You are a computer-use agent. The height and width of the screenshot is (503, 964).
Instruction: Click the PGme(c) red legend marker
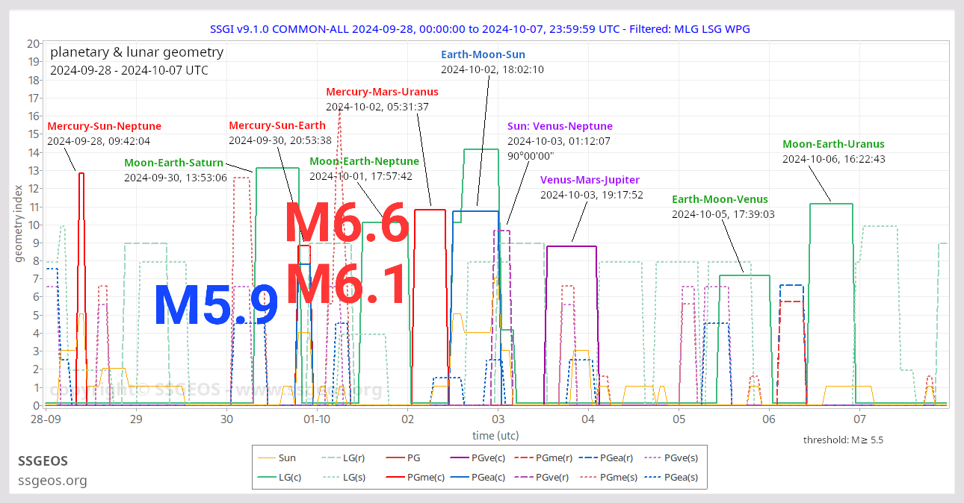[395, 477]
